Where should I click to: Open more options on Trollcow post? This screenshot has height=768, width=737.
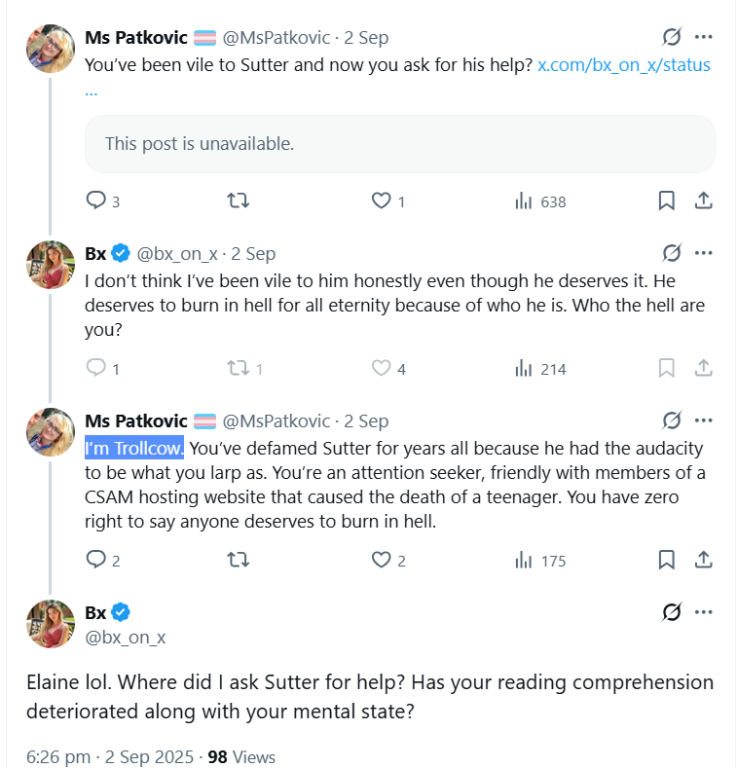pyautogui.click(x=704, y=421)
